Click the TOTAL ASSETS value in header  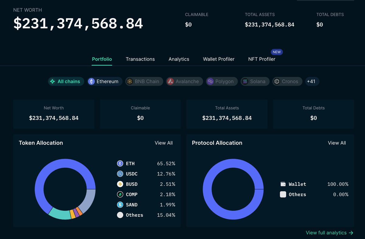pos(269,25)
